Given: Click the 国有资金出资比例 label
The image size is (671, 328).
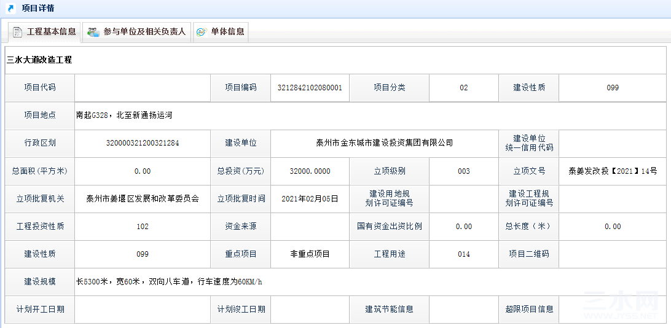Looking at the screenshot, I should [390, 226].
